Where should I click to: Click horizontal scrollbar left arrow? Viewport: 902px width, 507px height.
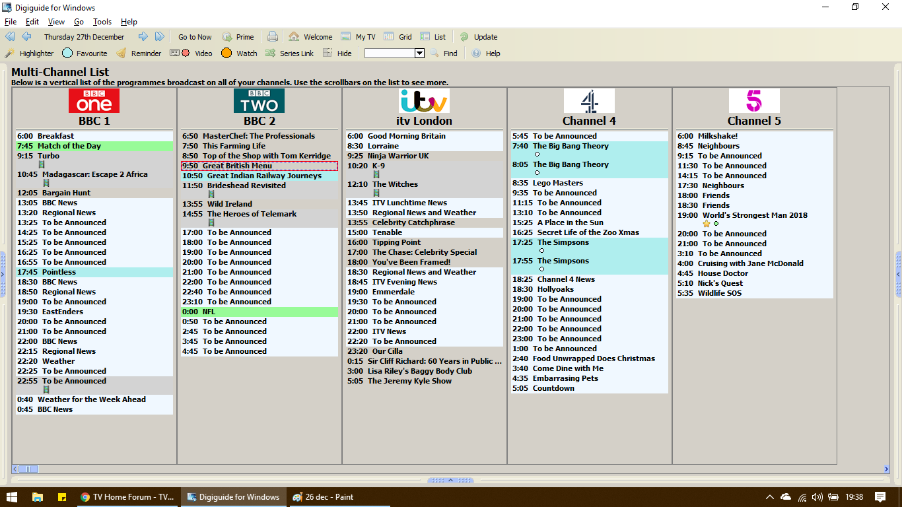click(15, 469)
